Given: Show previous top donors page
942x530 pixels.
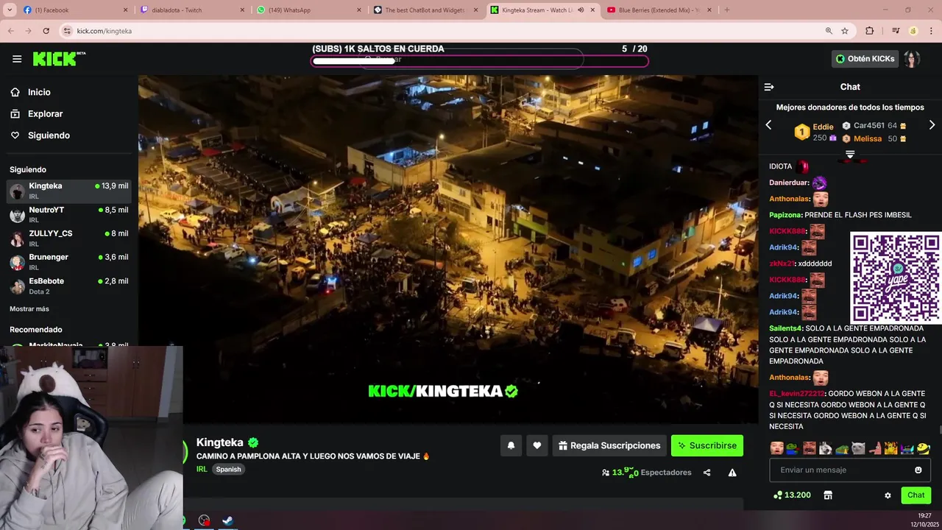Looking at the screenshot, I should click(x=768, y=125).
